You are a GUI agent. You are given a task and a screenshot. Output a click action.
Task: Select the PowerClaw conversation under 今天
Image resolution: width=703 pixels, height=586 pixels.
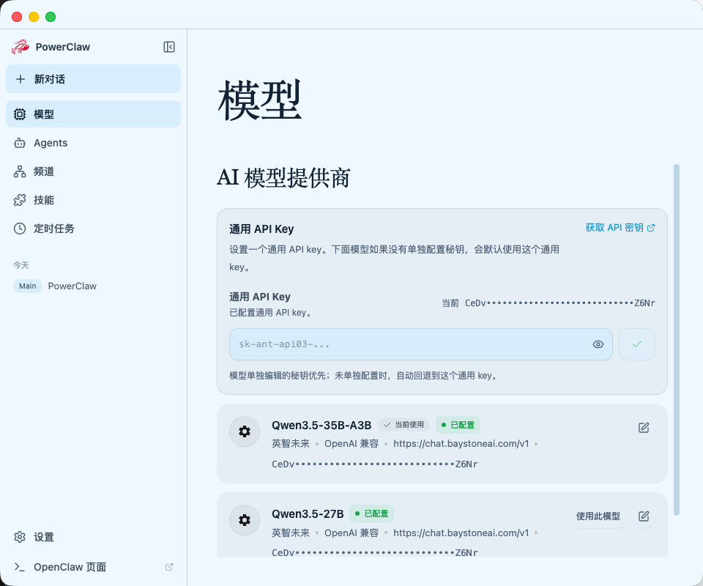click(x=72, y=286)
